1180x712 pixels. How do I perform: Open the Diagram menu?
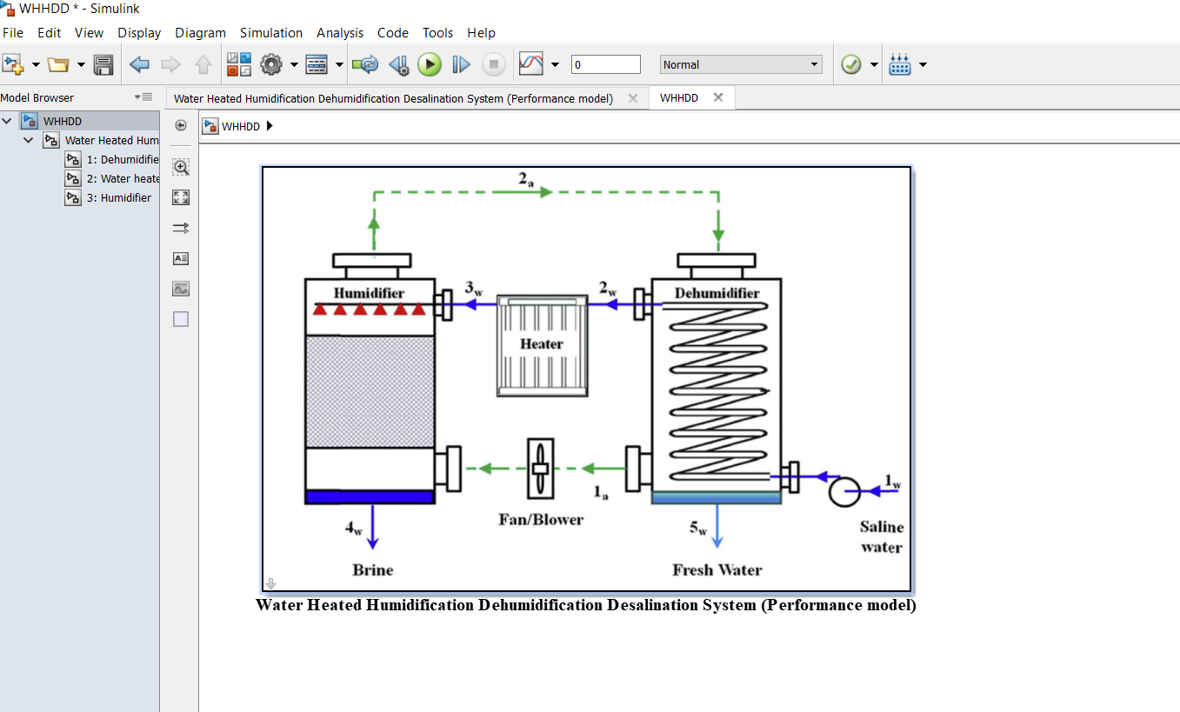(200, 33)
